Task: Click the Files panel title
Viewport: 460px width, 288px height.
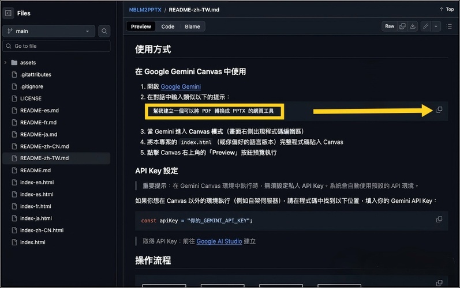Action: point(24,13)
